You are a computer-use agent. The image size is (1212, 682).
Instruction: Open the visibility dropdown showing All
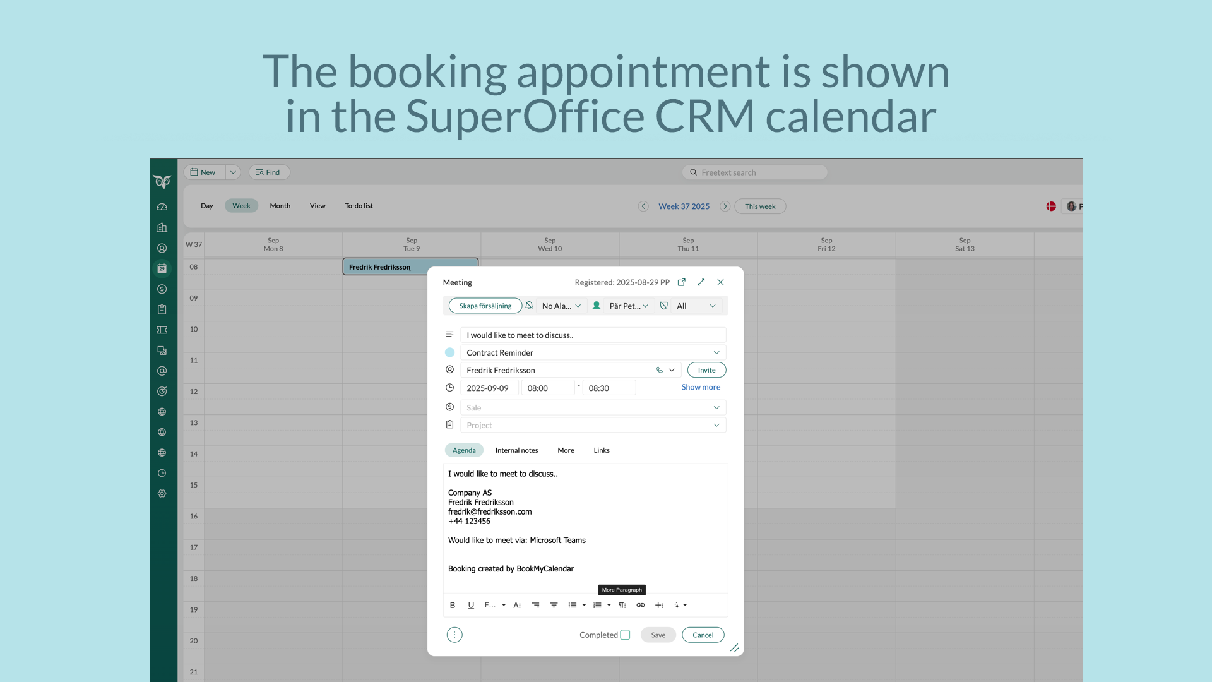(x=697, y=306)
